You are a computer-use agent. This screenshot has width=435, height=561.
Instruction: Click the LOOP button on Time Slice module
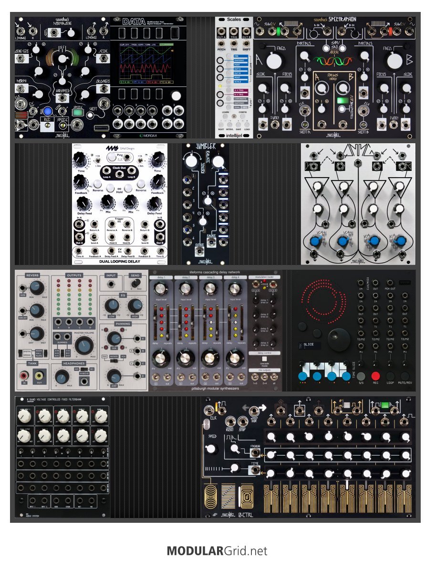390,376
